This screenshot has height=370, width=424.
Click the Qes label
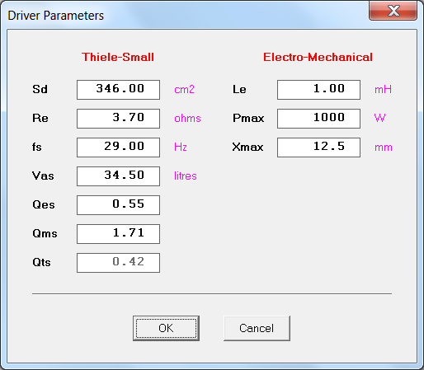point(44,204)
